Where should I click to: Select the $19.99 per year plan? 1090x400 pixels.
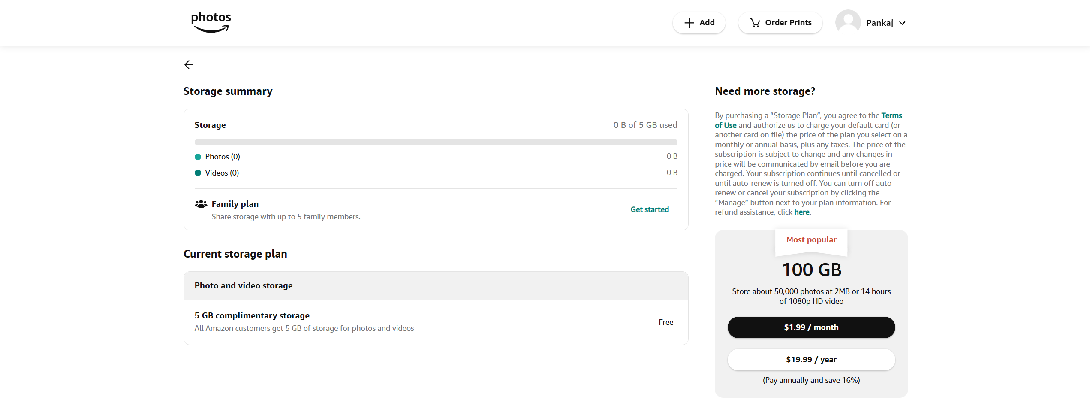[x=811, y=360]
